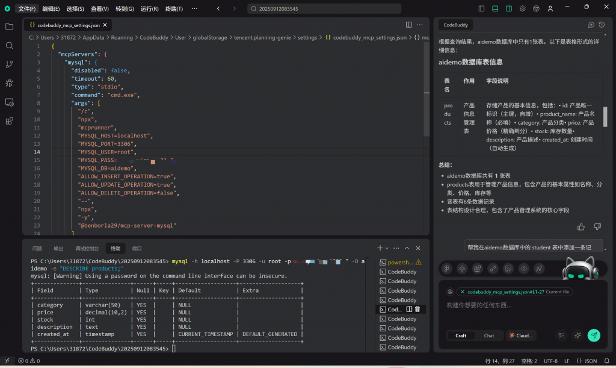This screenshot has width=616, height=368.
Task: Switch to the 输出 panel tab
Action: [x=58, y=248]
